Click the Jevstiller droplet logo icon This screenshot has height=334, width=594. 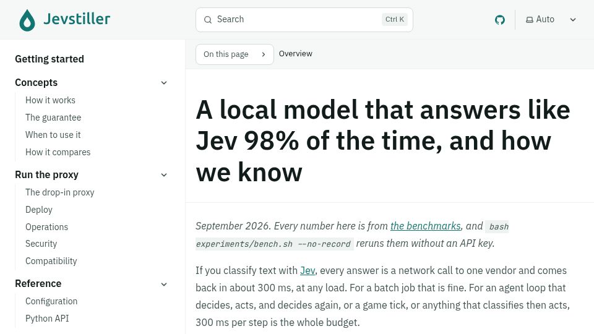[27, 20]
